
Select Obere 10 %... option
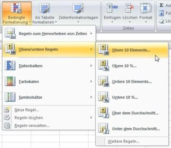pyautogui.click(x=132, y=66)
